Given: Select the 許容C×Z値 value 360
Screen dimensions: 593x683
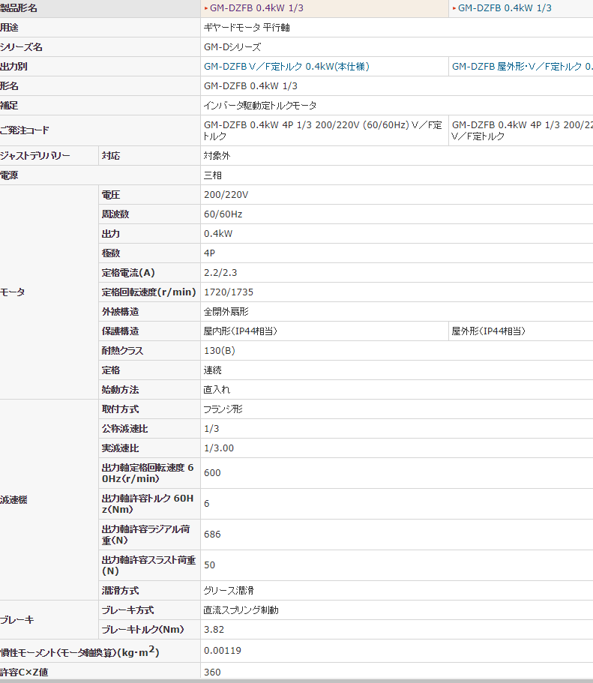Looking at the screenshot, I should point(212,673).
